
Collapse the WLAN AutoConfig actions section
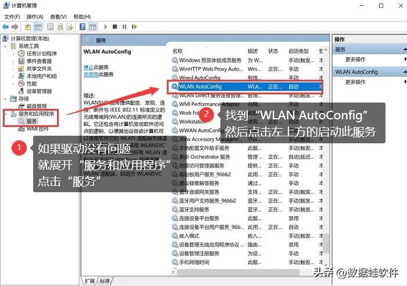(405, 72)
